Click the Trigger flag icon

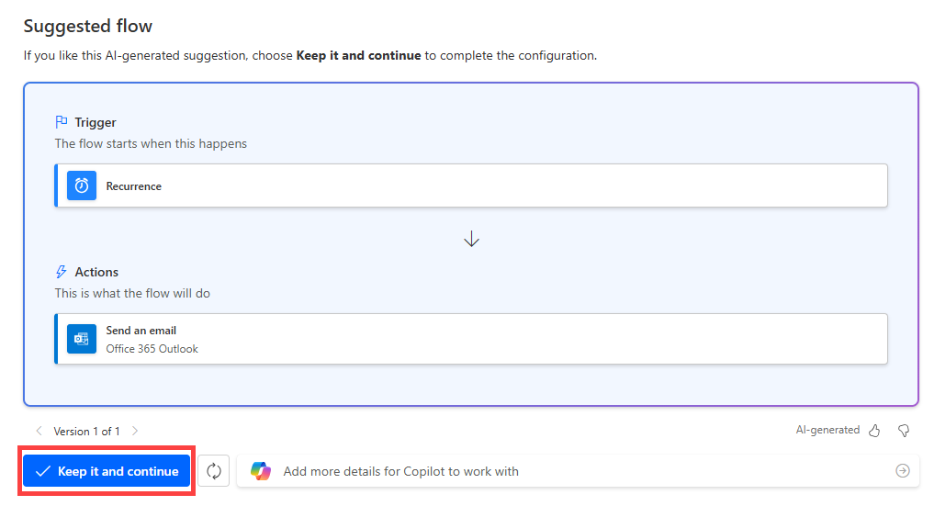pos(62,122)
